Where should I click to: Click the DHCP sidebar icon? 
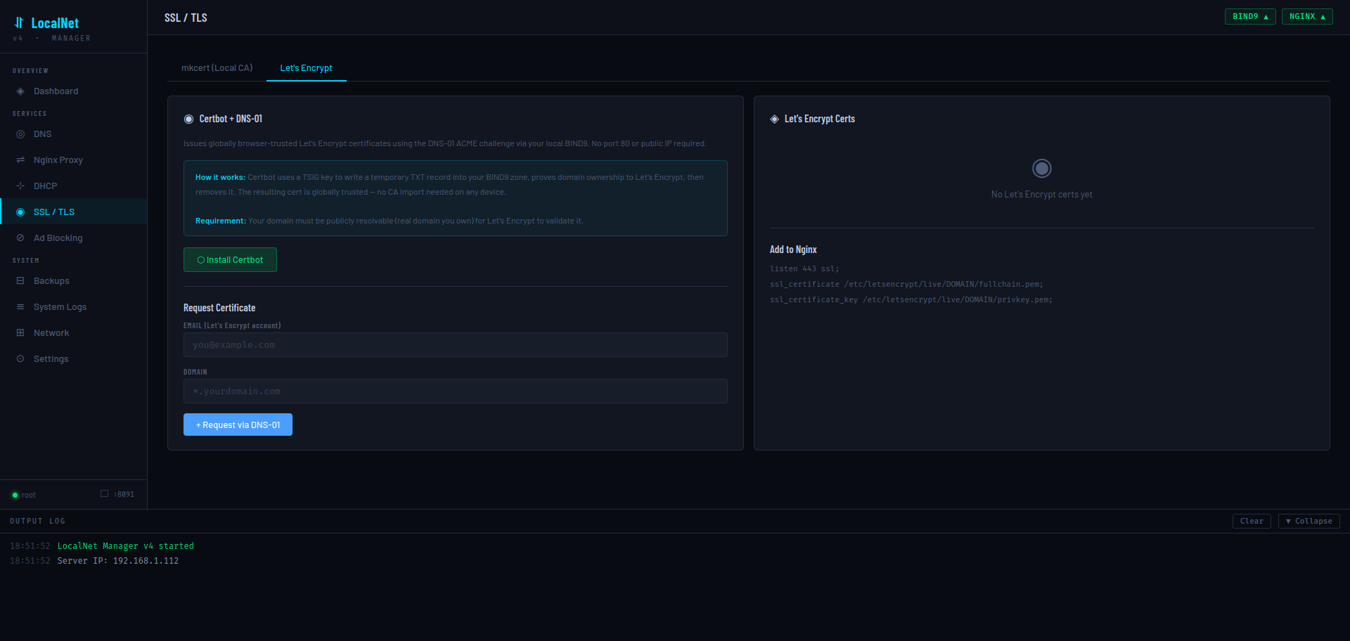[x=20, y=186]
